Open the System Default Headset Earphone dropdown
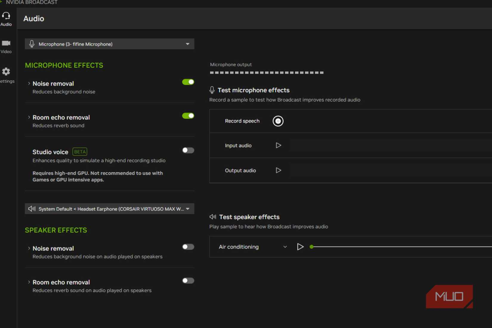Image resolution: width=492 pixels, height=328 pixels. (x=109, y=209)
